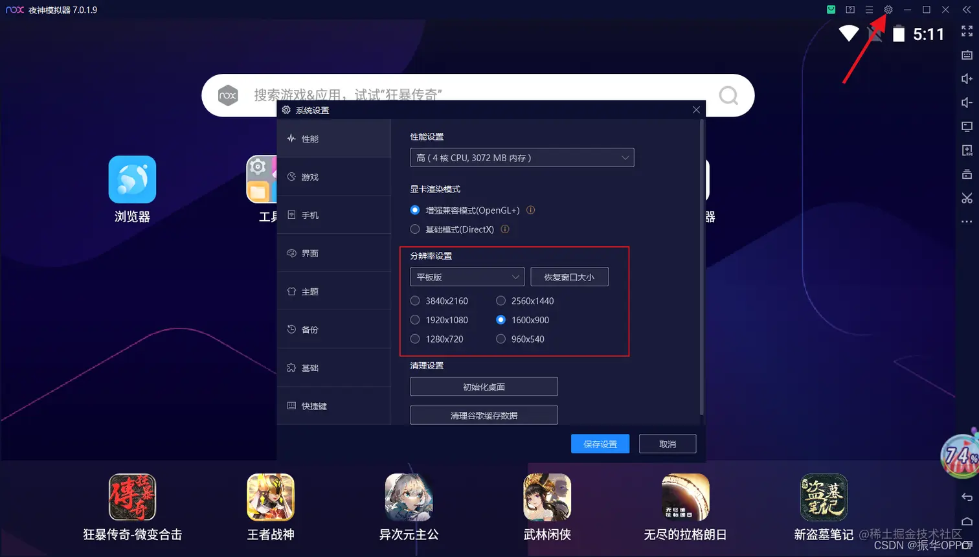Click the info icon beside OpenGL+ mode
Image resolution: width=979 pixels, height=557 pixels.
[530, 210]
